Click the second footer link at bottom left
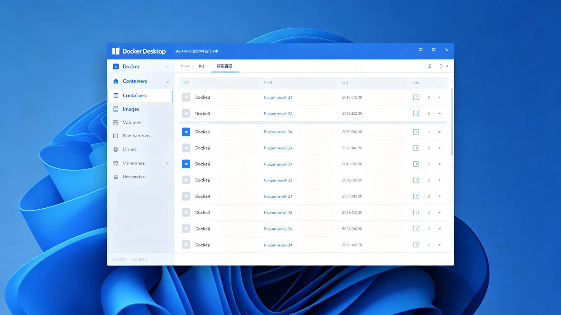 [139, 259]
